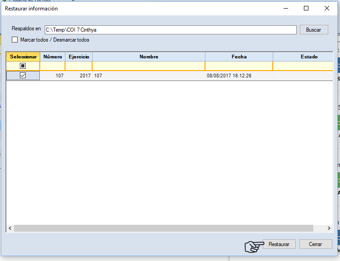Sort by the Número column header

(x=53, y=57)
